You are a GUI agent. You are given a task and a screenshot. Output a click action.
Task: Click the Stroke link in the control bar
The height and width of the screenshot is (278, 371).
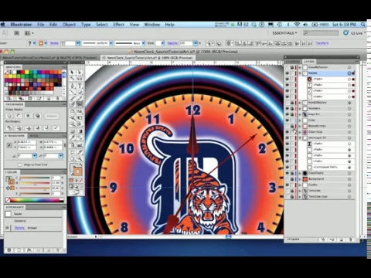54,43
